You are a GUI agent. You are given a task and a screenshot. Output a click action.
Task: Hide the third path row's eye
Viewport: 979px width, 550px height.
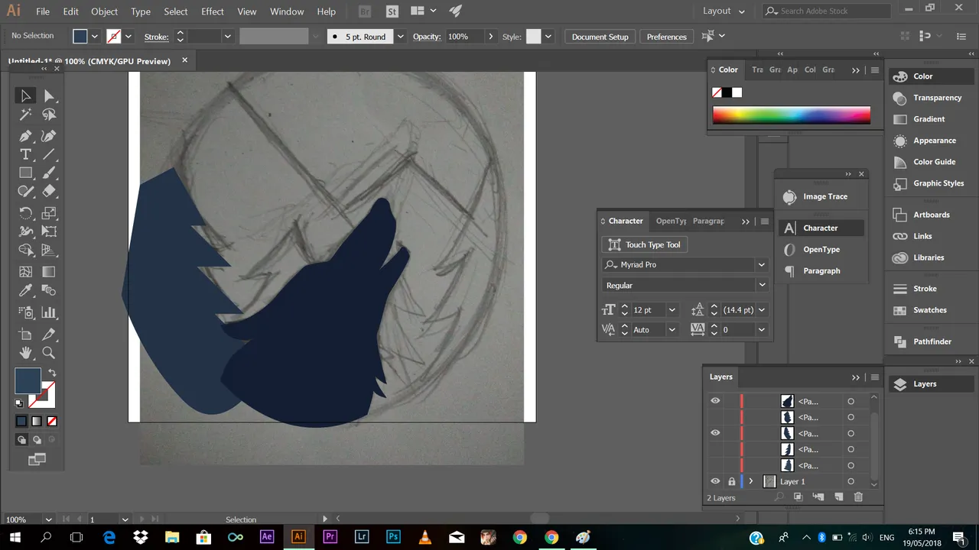tap(715, 433)
